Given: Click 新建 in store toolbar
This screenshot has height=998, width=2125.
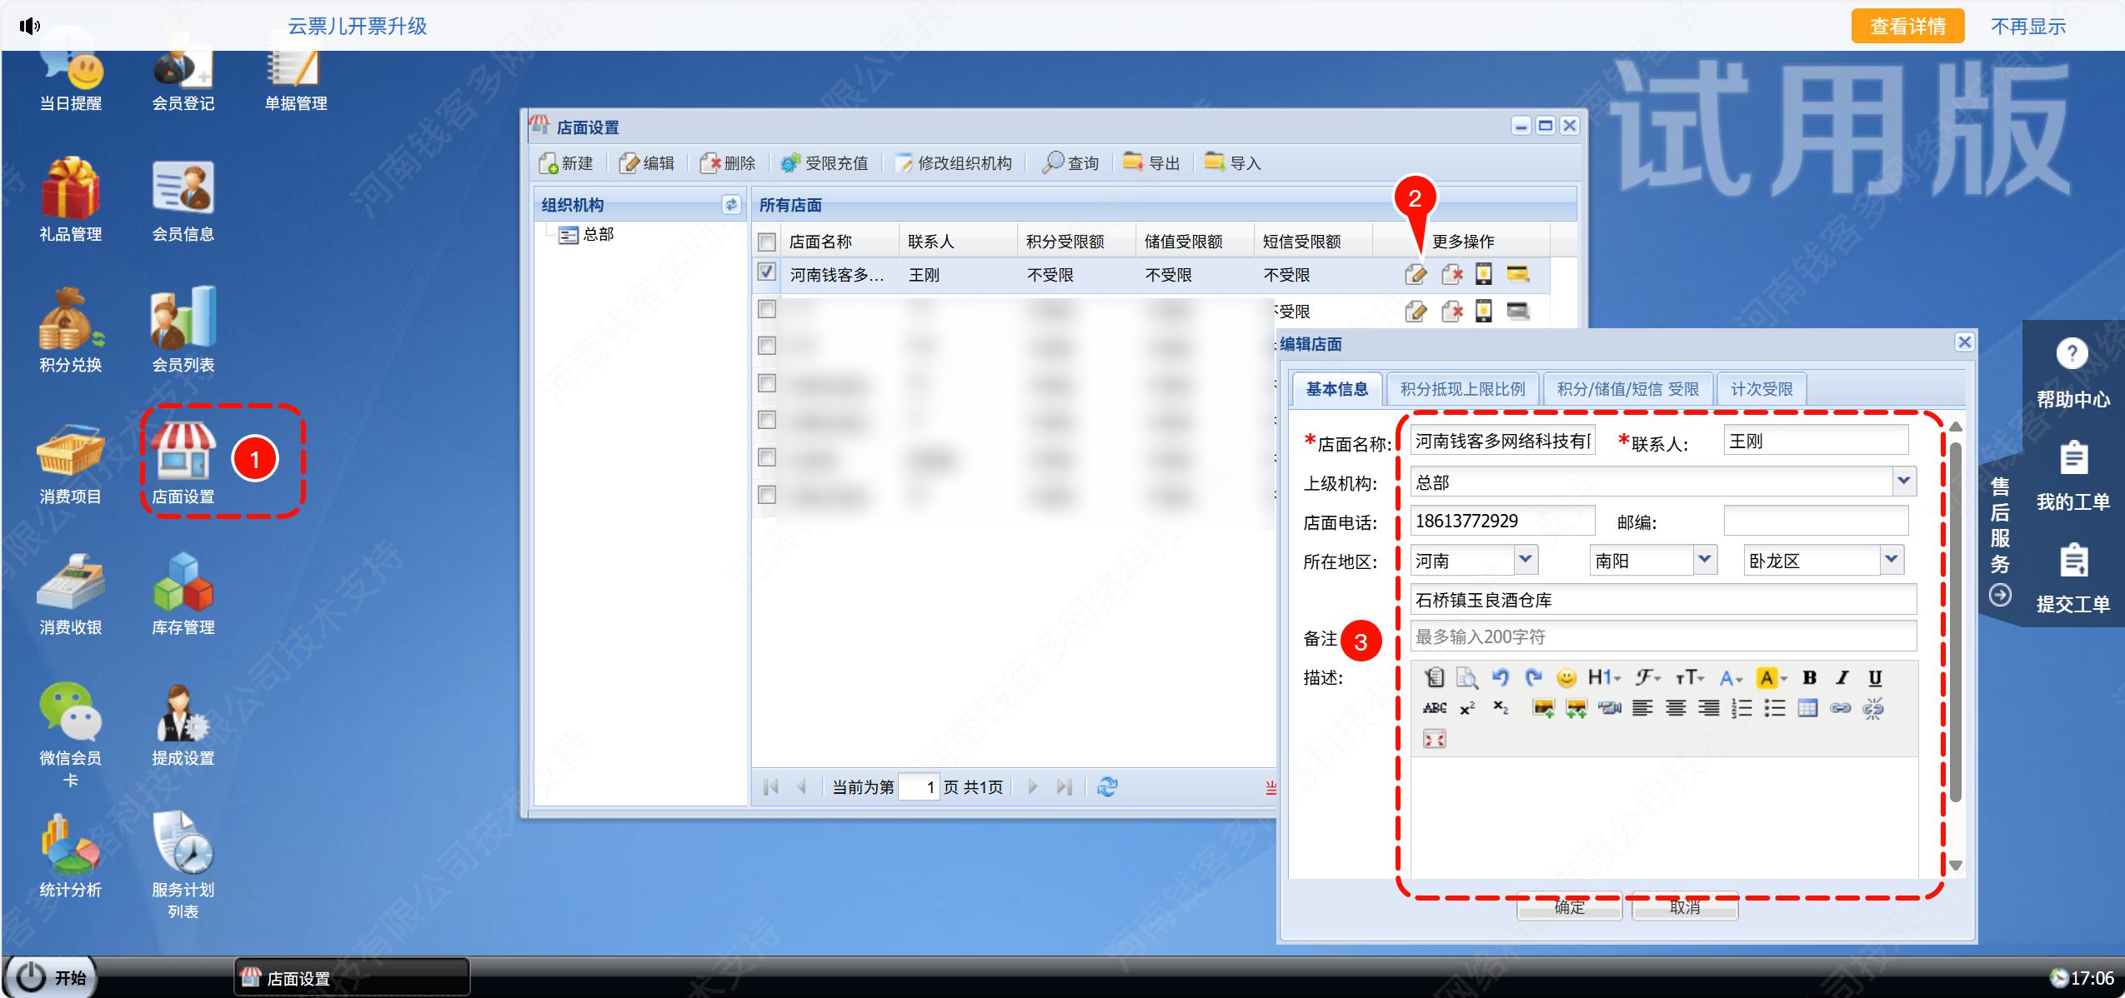Looking at the screenshot, I should coord(567,163).
